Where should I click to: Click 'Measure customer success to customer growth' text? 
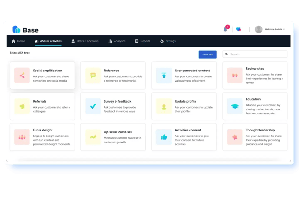tap(123, 140)
